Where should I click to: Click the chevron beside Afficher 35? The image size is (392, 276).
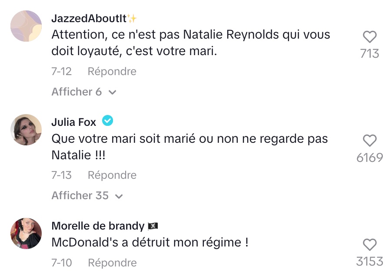pos(119,197)
